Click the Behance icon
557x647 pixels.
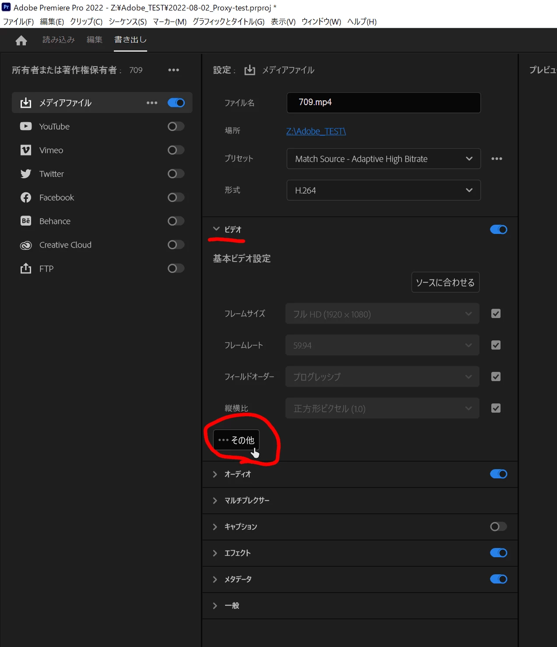(x=26, y=221)
